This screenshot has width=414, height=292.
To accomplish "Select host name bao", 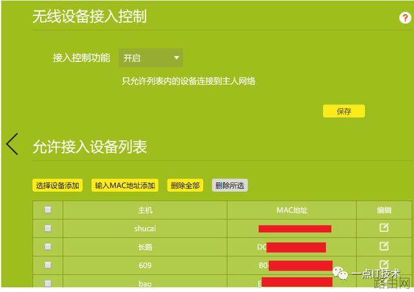I will point(145,284).
